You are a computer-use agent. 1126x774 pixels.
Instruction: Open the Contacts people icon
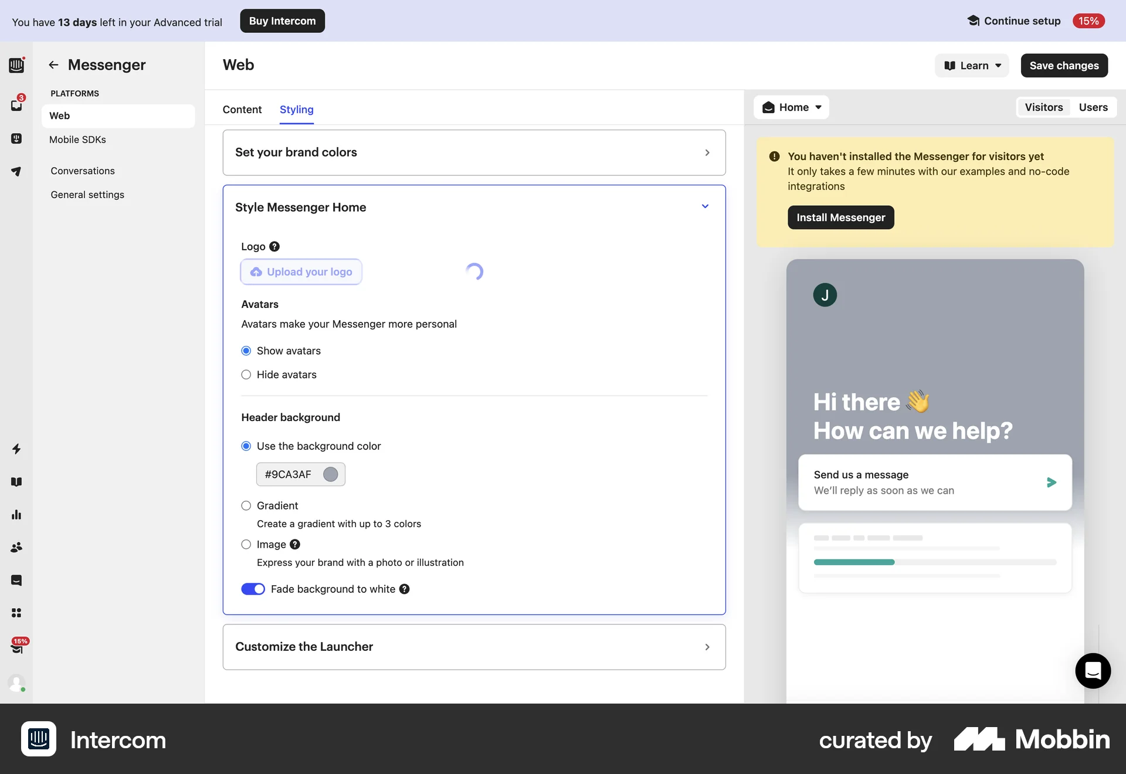pyautogui.click(x=16, y=548)
